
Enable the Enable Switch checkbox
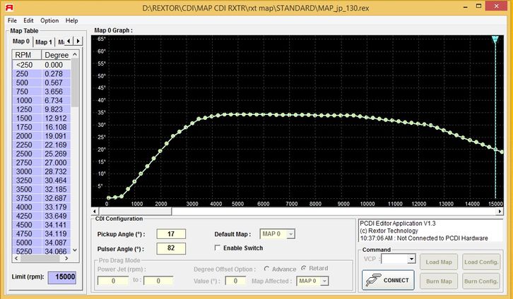click(x=218, y=248)
